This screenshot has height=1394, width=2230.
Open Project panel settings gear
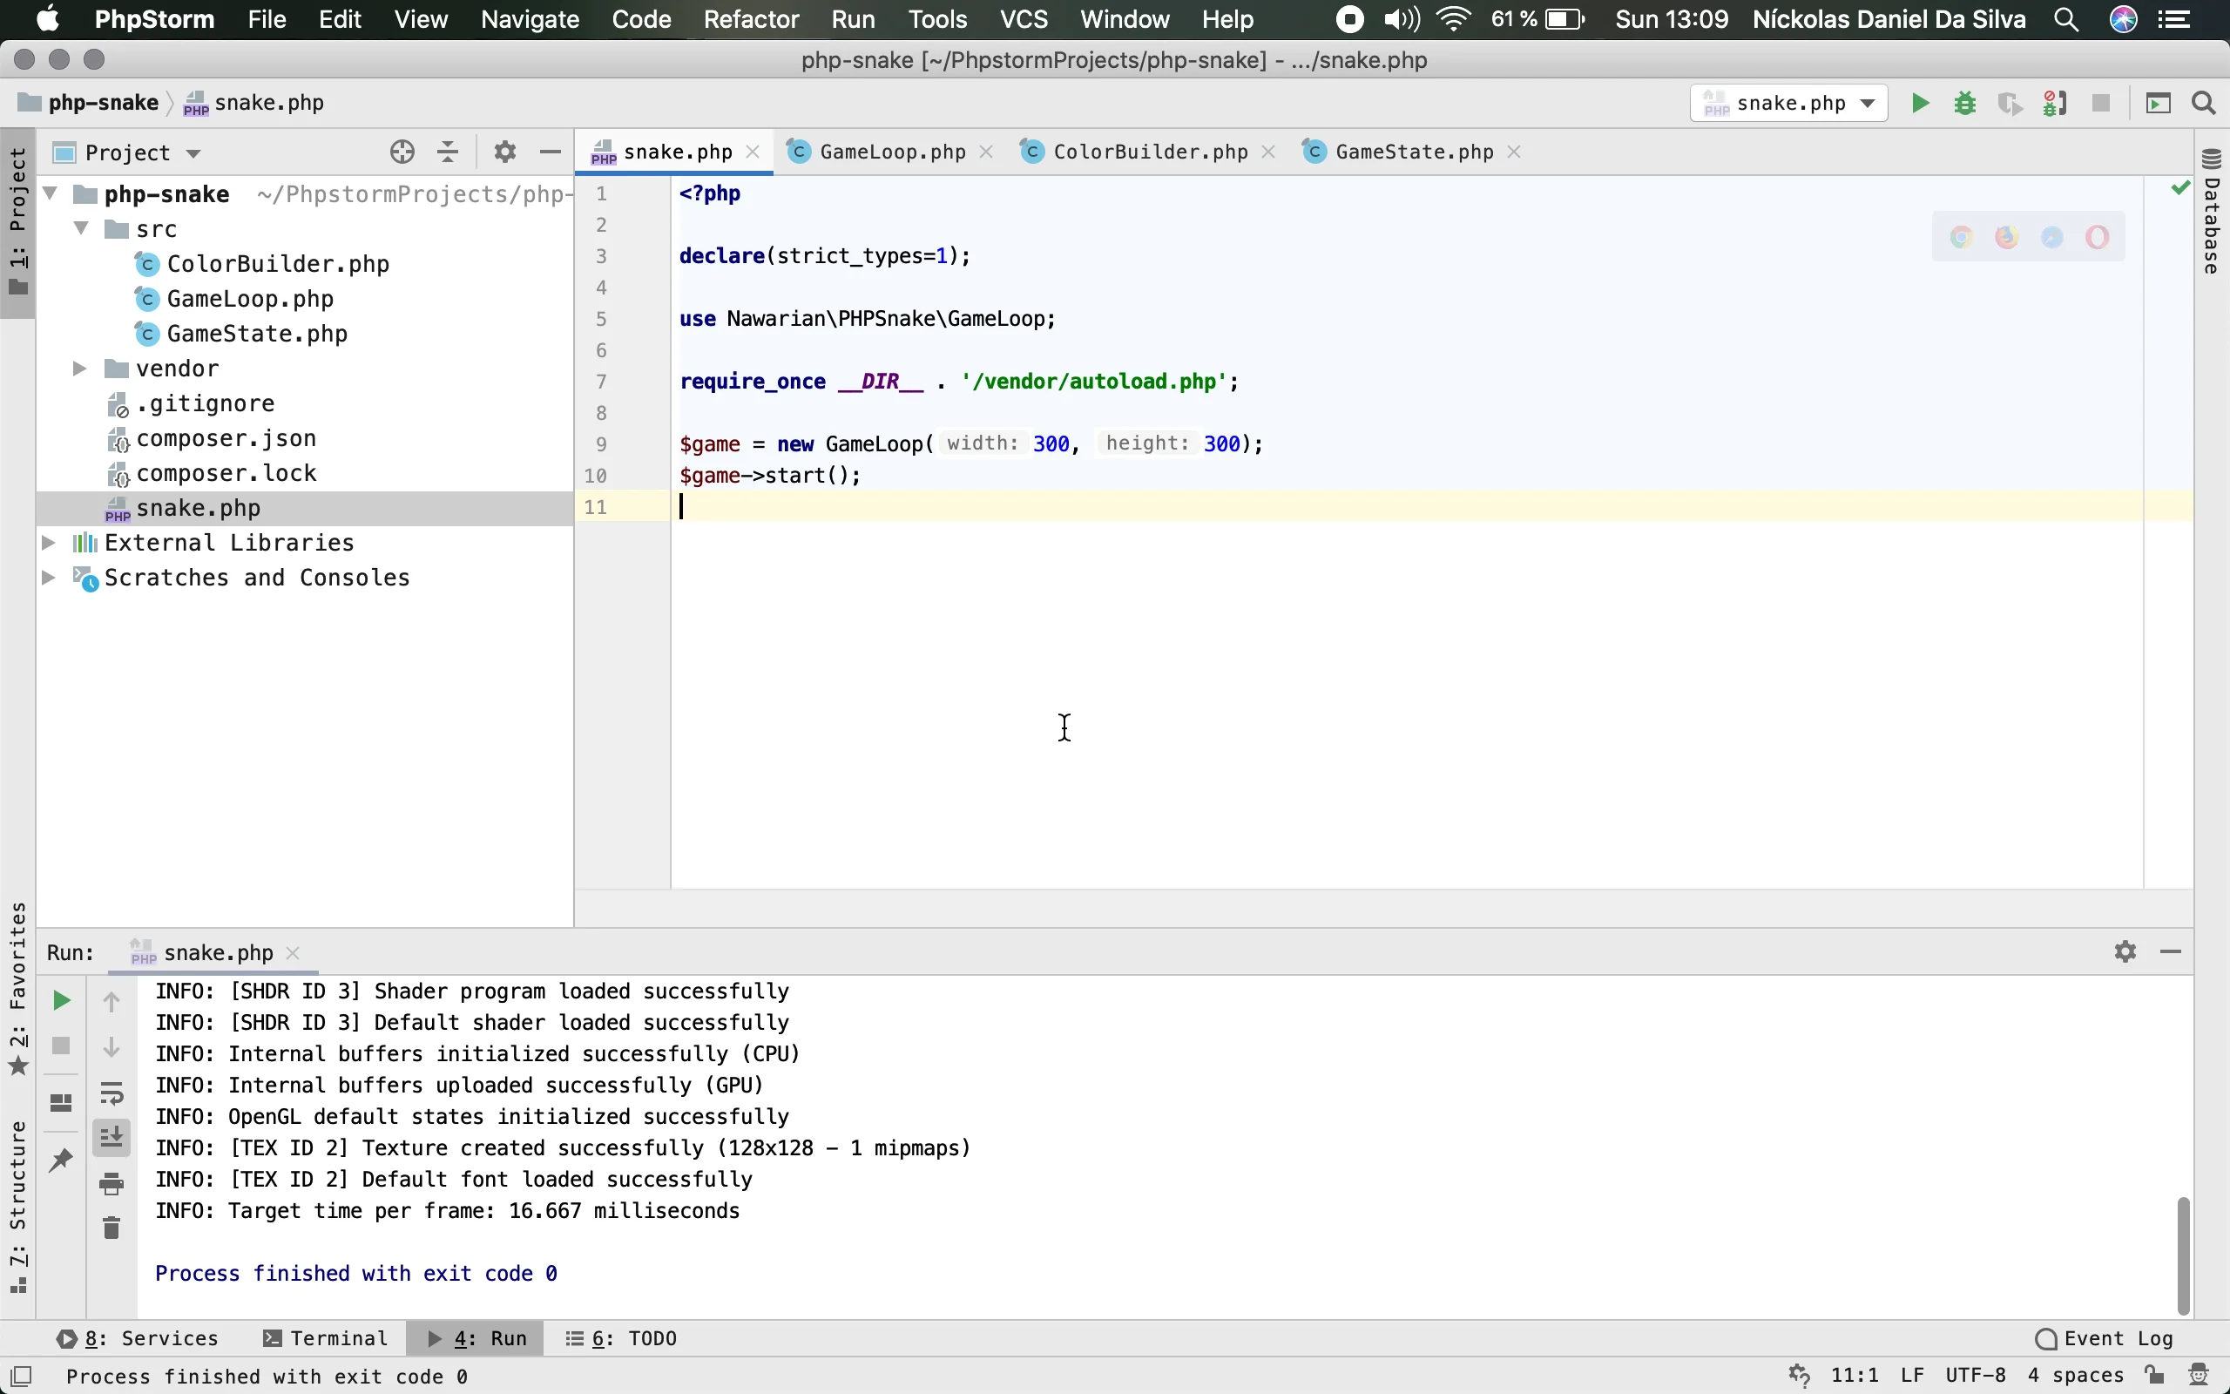(x=504, y=152)
